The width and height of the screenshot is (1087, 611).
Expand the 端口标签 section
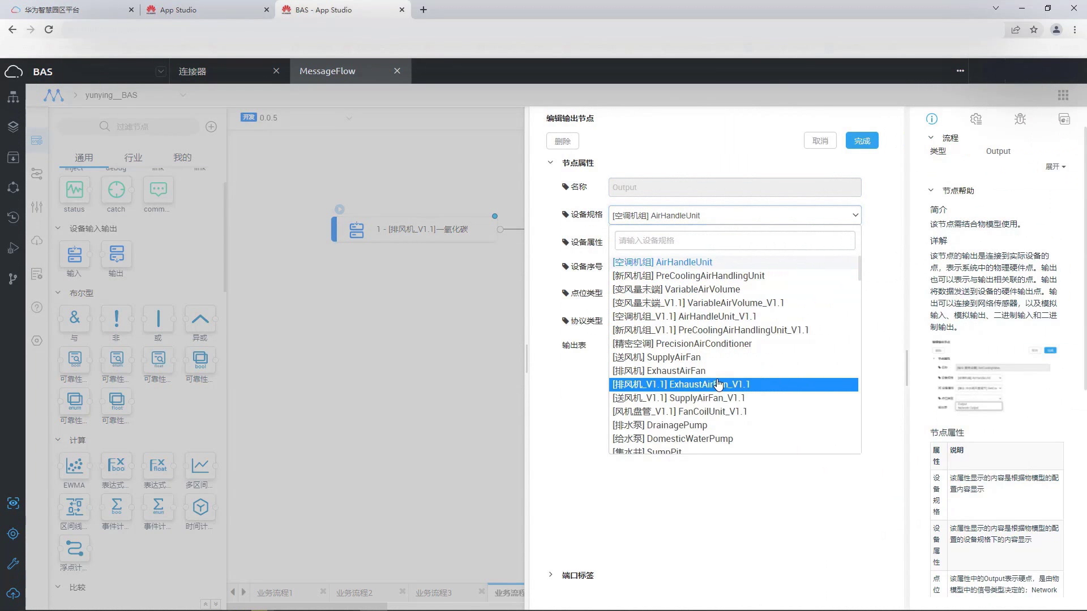coord(550,575)
